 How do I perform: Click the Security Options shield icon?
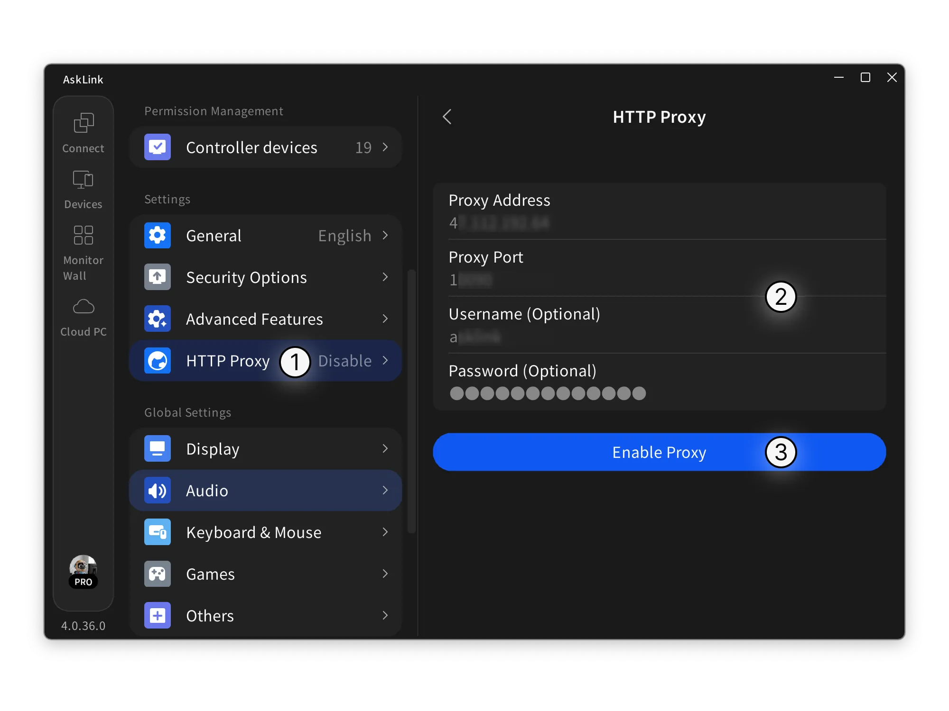coord(157,277)
